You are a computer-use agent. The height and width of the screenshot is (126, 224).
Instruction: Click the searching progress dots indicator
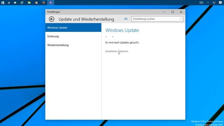(x=110, y=37)
